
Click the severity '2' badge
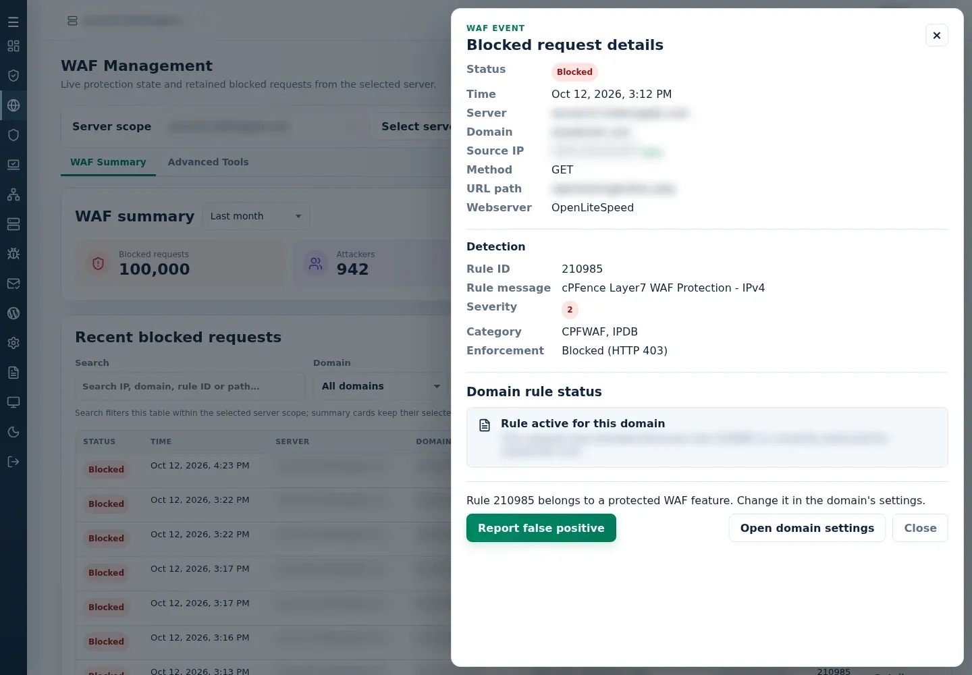pos(570,310)
